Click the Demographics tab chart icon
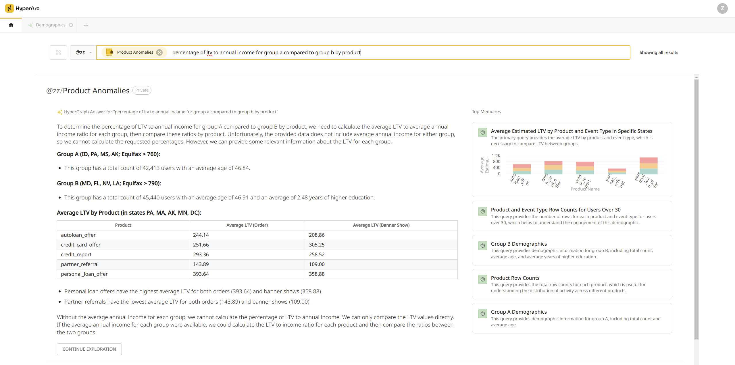 [30, 25]
